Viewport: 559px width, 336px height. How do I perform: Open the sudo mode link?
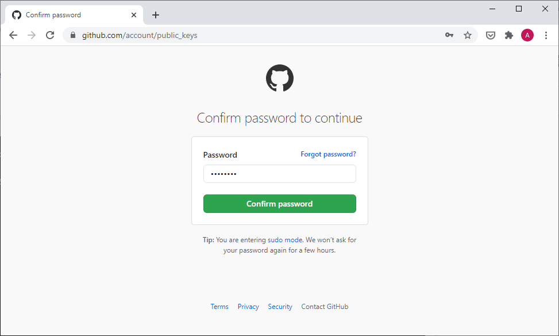click(285, 239)
